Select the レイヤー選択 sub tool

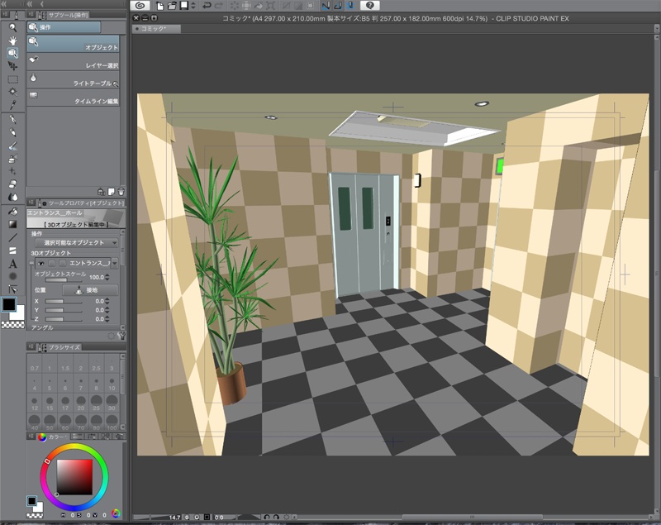click(73, 61)
